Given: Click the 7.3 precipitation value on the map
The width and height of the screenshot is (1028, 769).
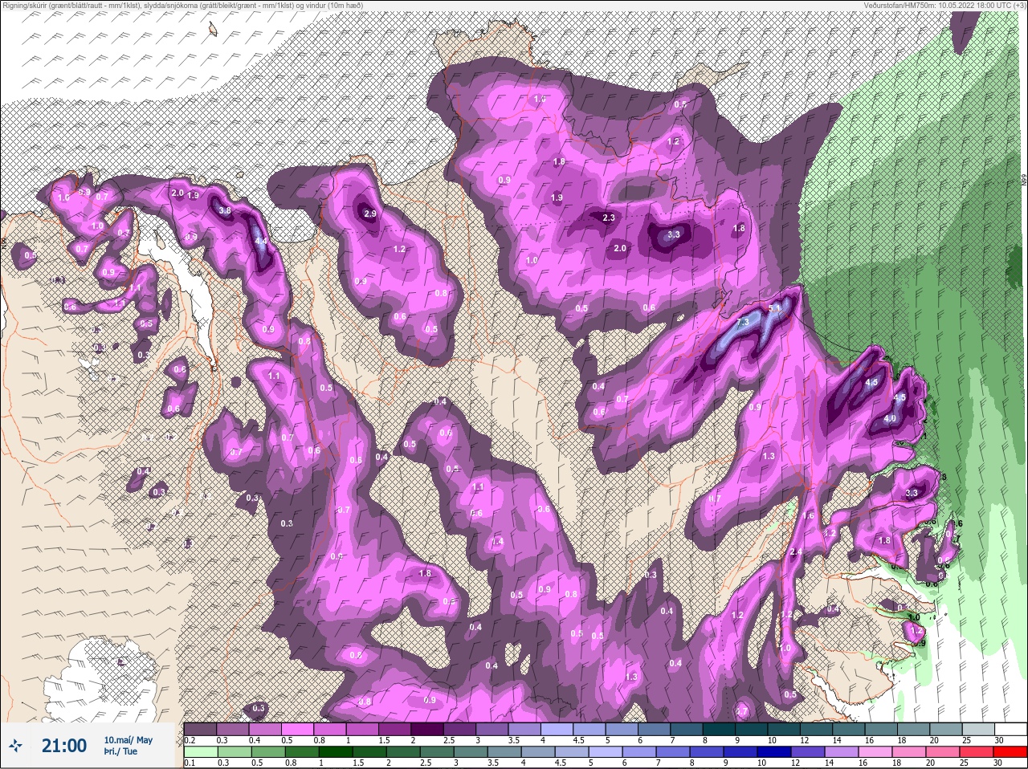Looking at the screenshot, I should (743, 322).
